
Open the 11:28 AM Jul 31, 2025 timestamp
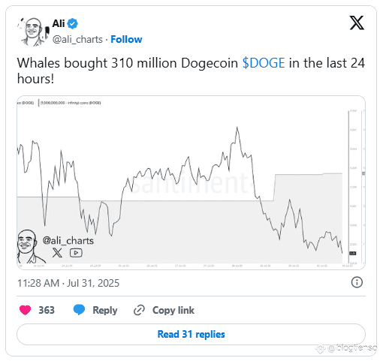[x=68, y=283]
